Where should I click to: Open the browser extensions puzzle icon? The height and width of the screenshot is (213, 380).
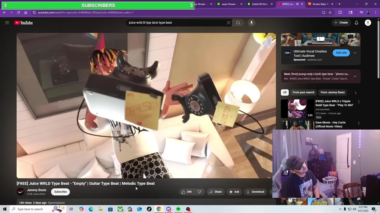click(x=340, y=12)
